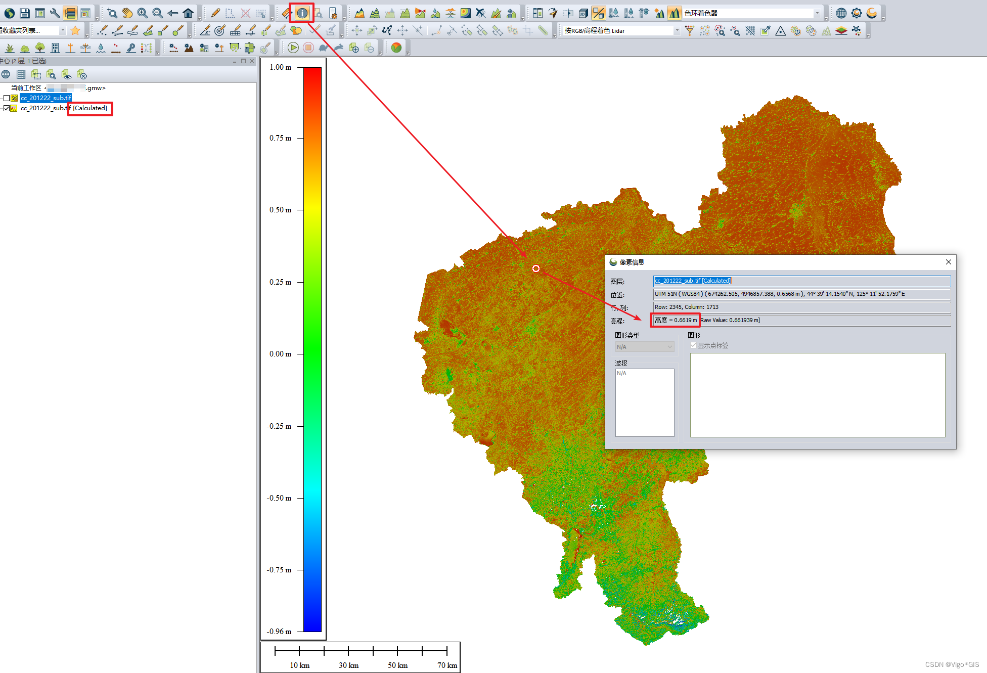Select the Feature Info tool icon

pyautogui.click(x=302, y=13)
